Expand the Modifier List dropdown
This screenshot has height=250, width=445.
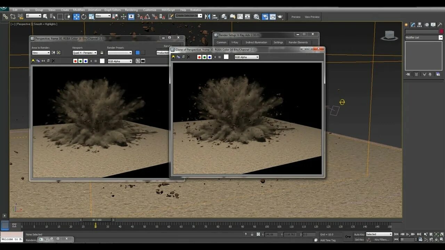point(440,37)
